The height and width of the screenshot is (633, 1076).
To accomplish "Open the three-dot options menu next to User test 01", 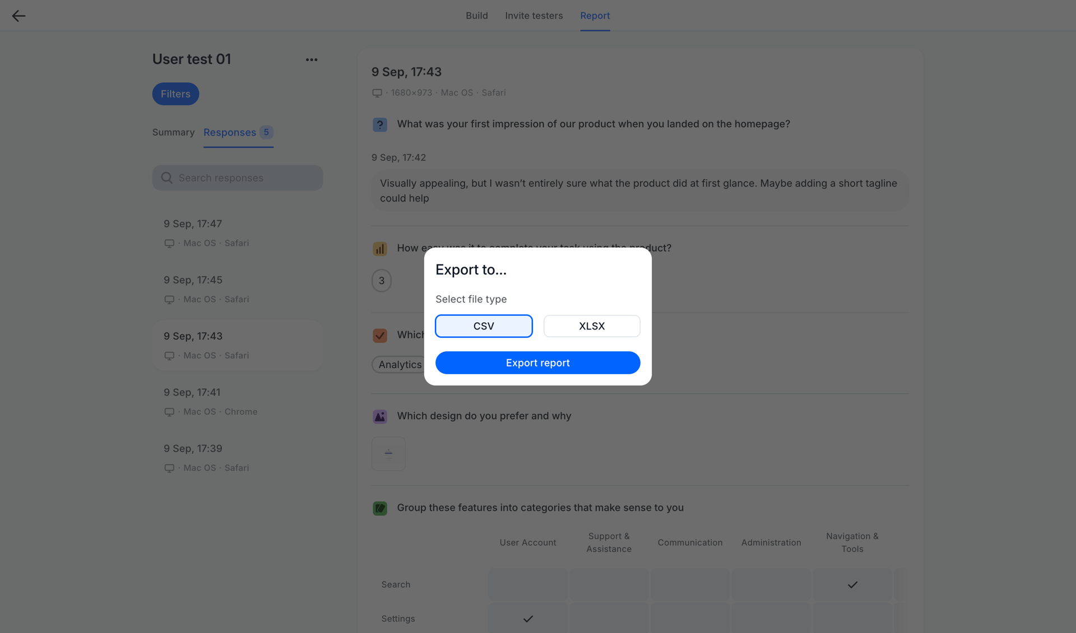I will pos(312,59).
